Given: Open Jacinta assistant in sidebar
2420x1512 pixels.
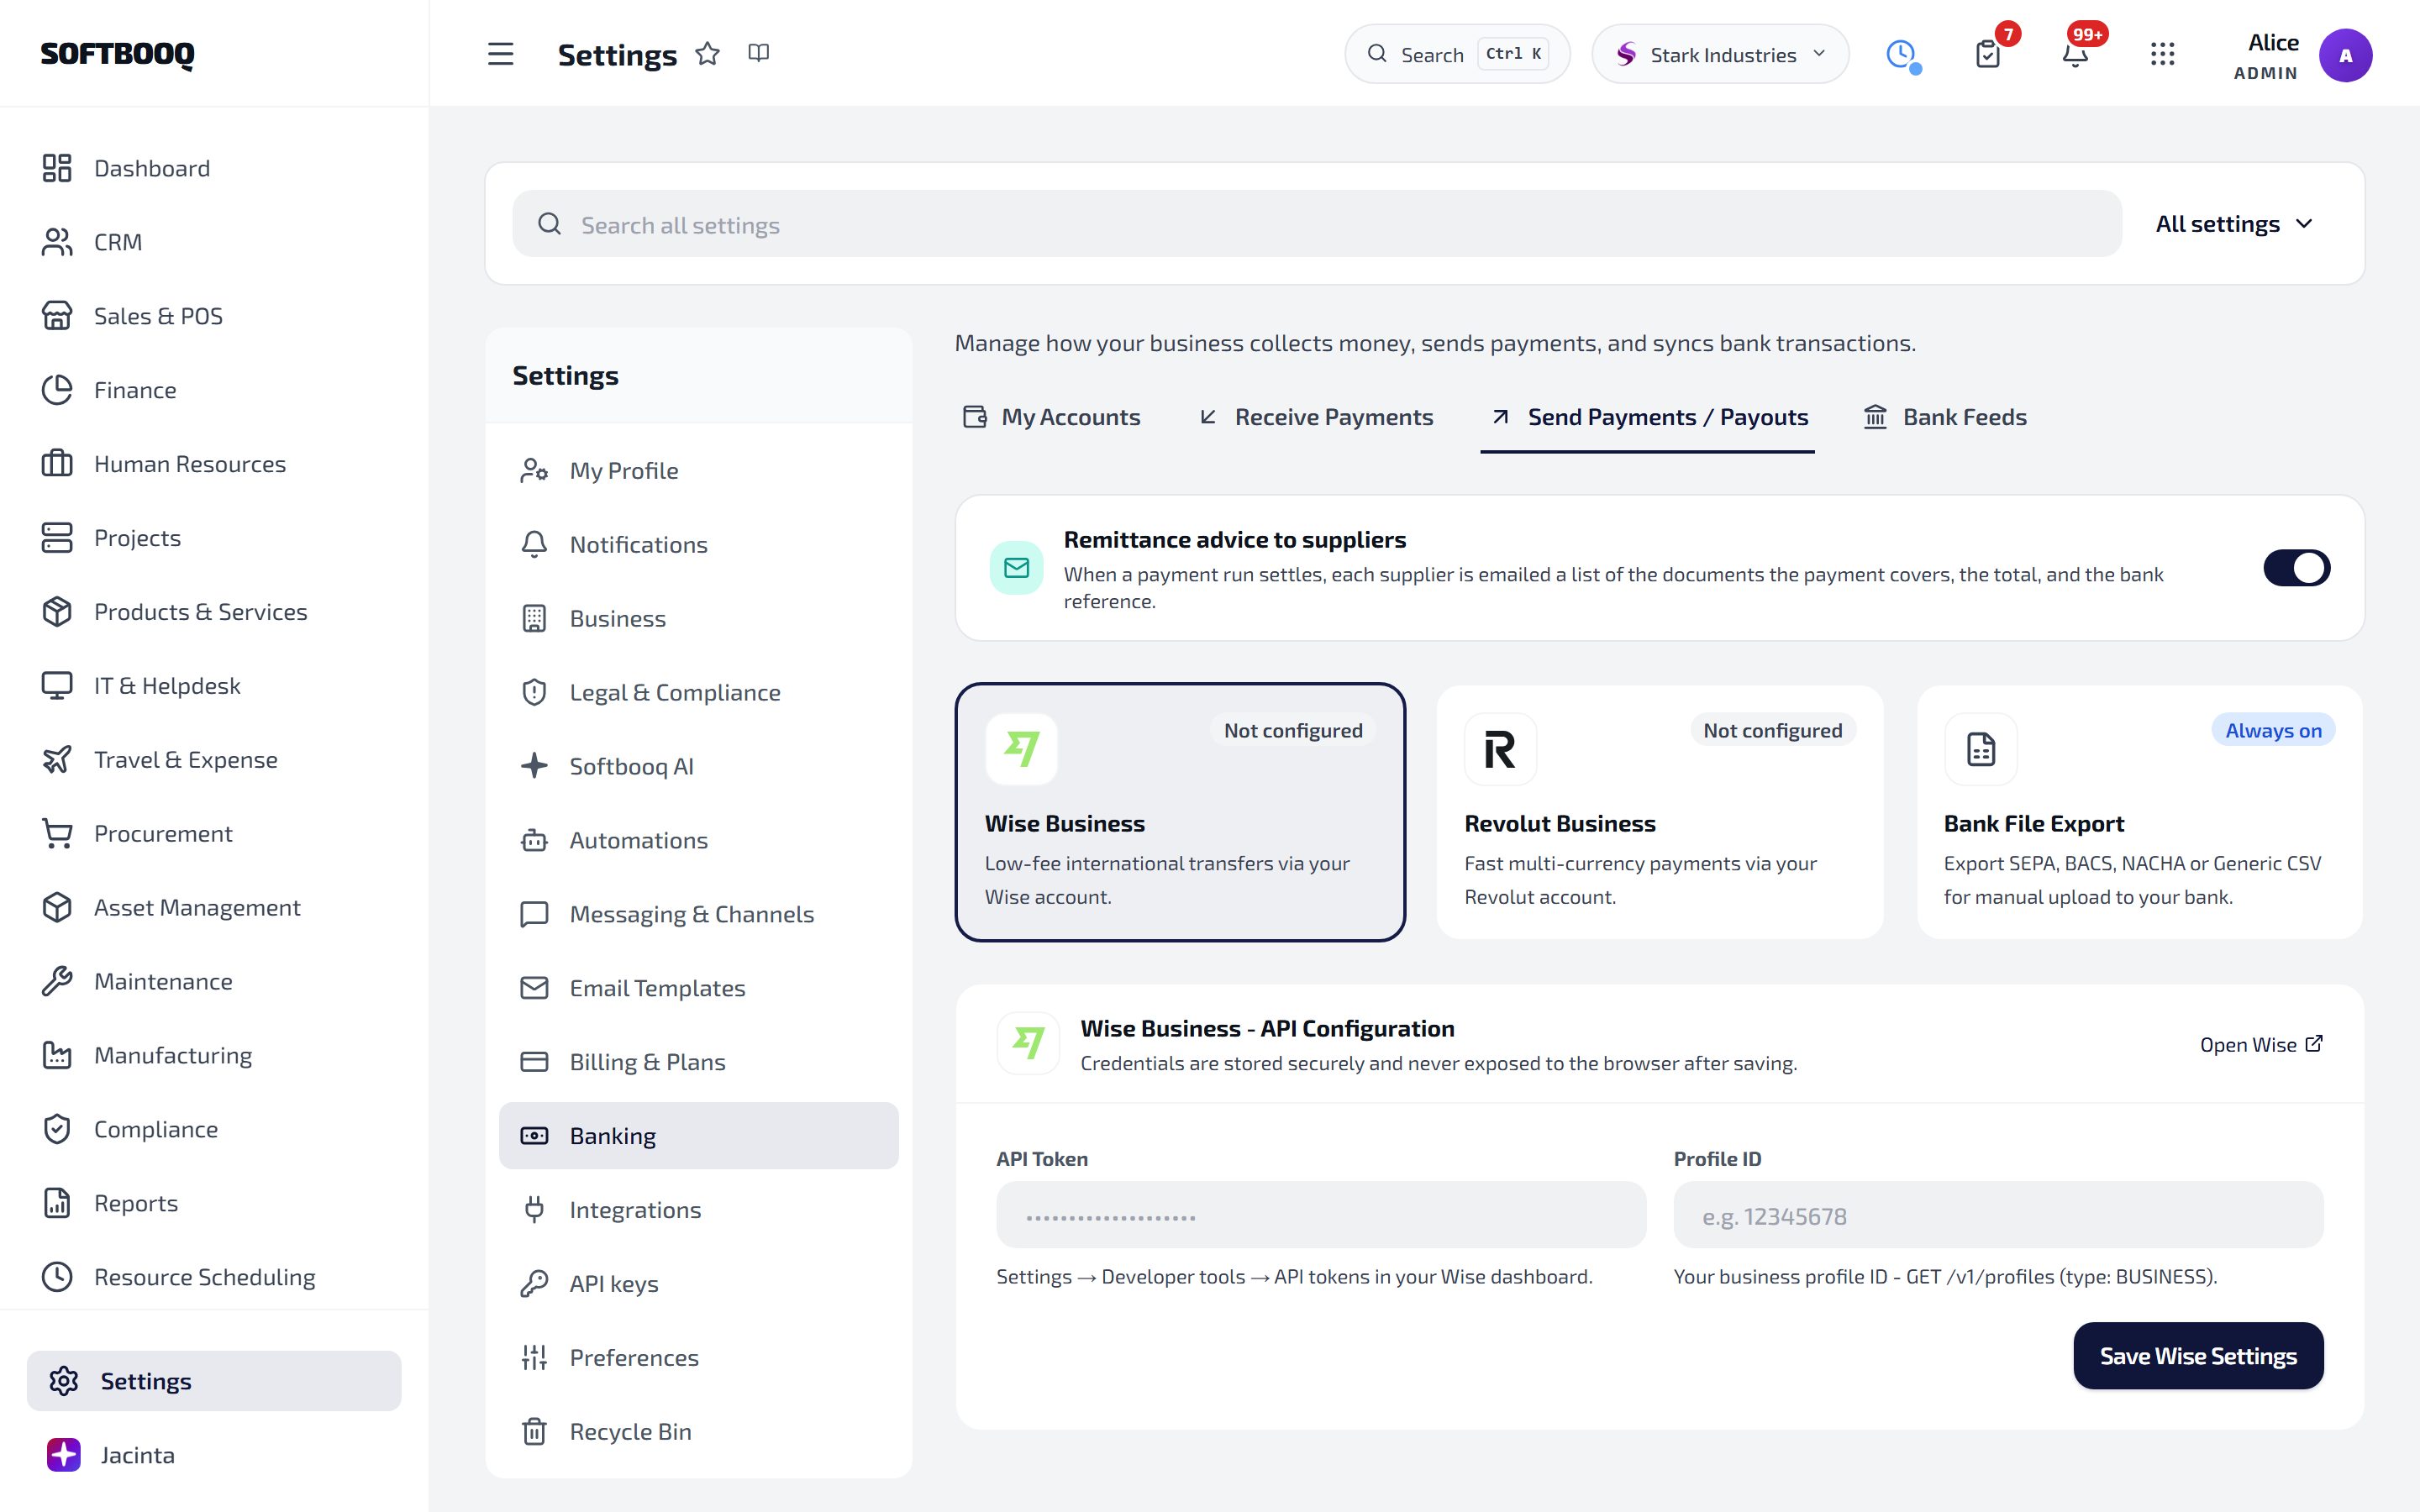Looking at the screenshot, I should pos(214,1455).
